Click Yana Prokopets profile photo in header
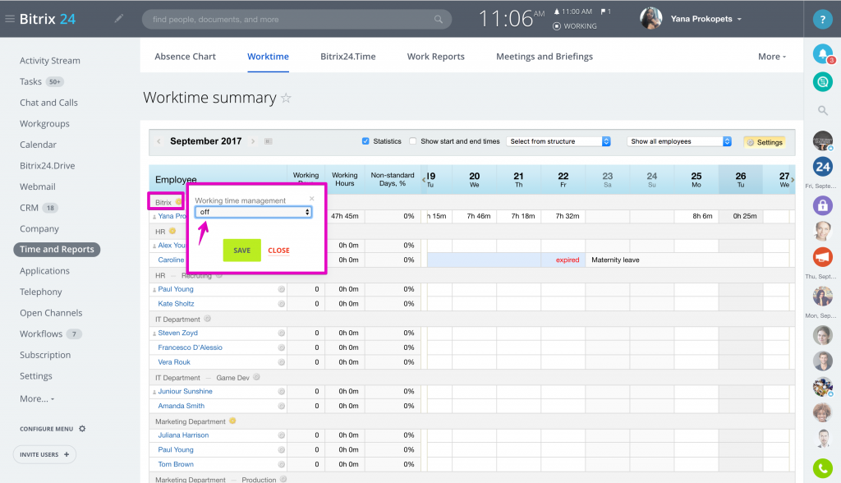This screenshot has width=841, height=483. tap(650, 19)
